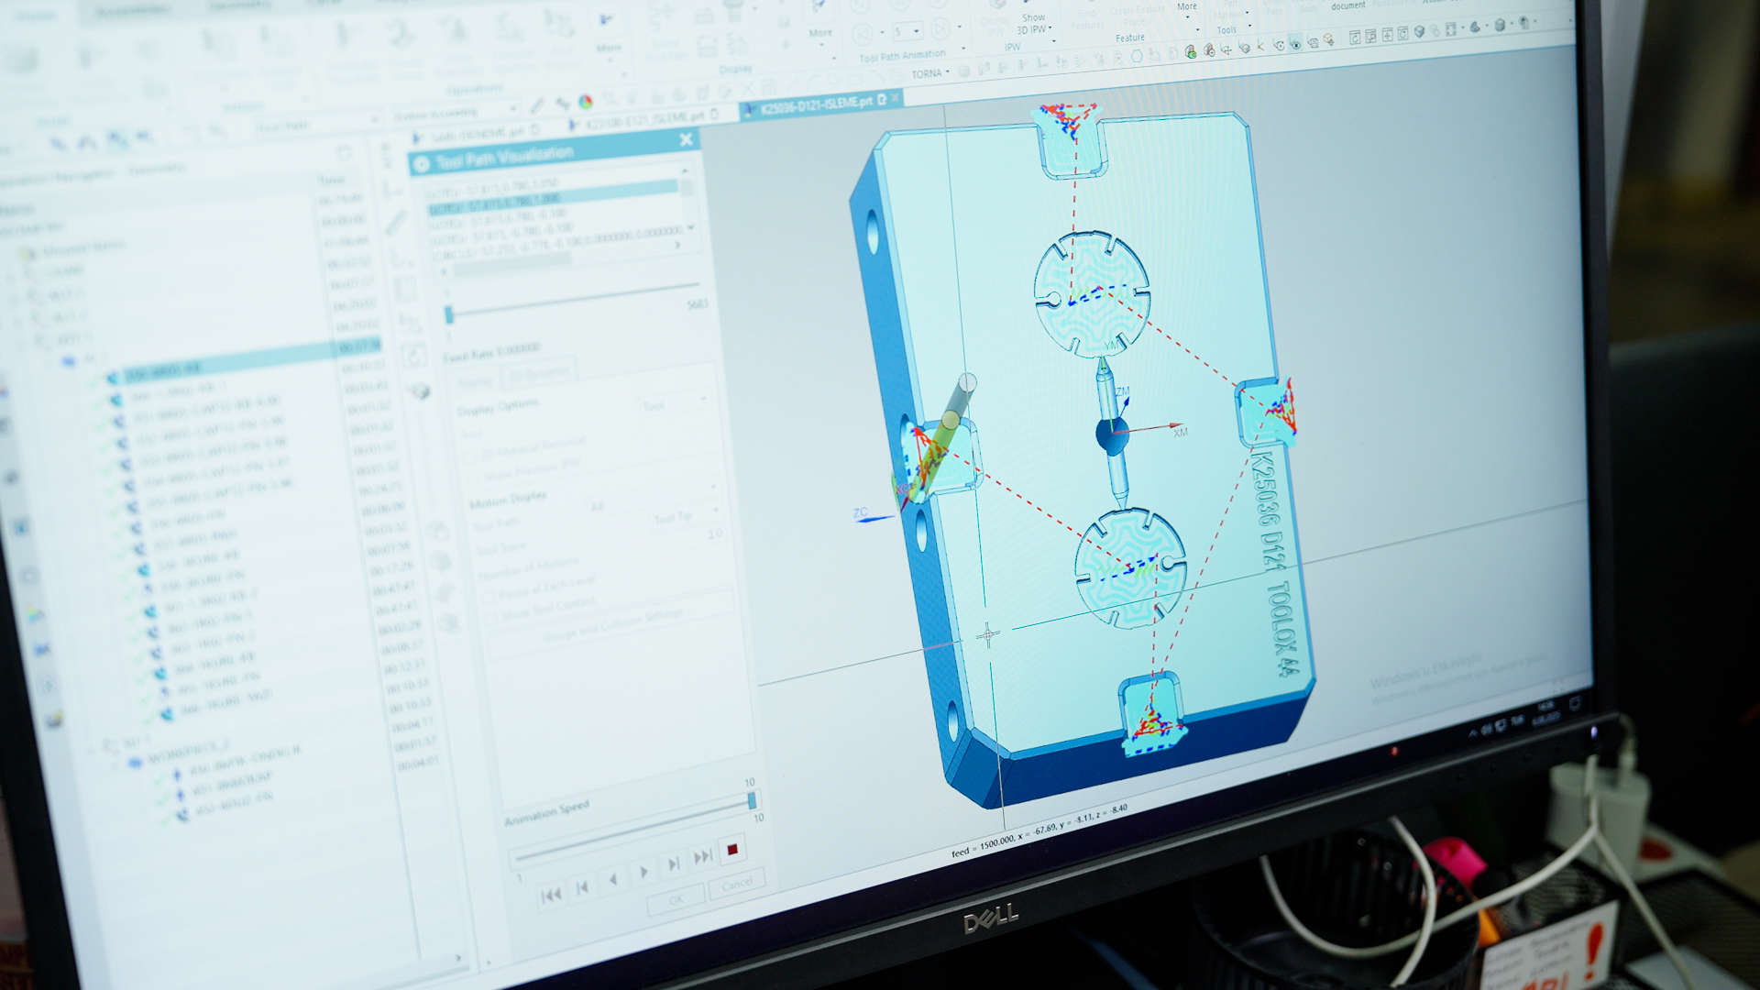The image size is (1760, 990).
Task: Click the hexagon icon in the selection toolbar
Action: pyautogui.click(x=1138, y=57)
